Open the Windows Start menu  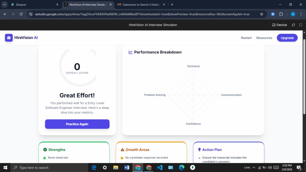point(5,167)
